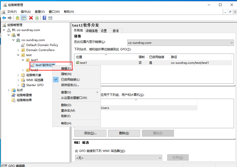Click the 位置 column header

[x=106, y=57]
